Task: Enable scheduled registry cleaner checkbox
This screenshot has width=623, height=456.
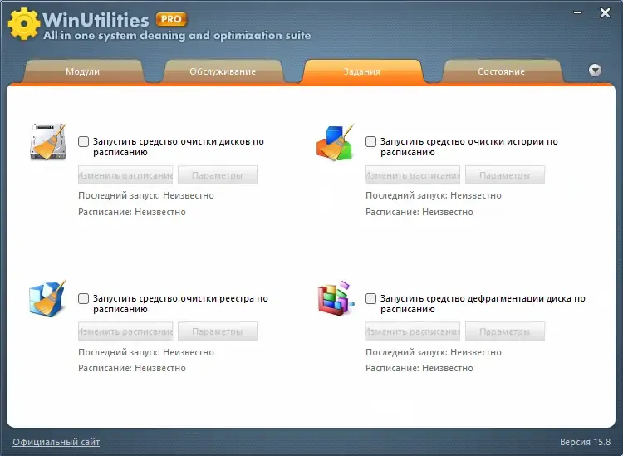Action: 83,298
